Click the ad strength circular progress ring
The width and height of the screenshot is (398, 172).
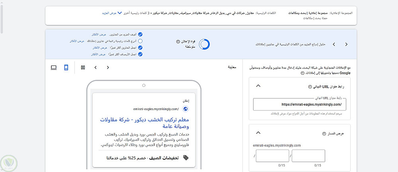click(x=204, y=44)
